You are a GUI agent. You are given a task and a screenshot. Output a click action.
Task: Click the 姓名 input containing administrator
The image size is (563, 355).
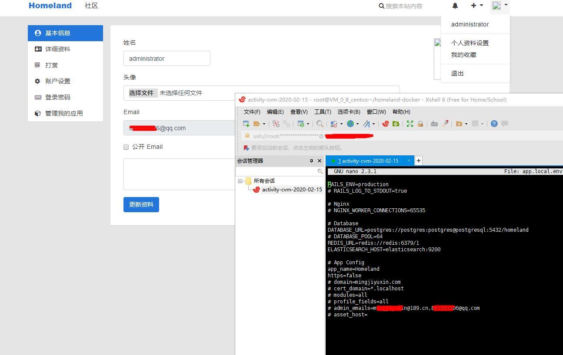[x=167, y=59]
